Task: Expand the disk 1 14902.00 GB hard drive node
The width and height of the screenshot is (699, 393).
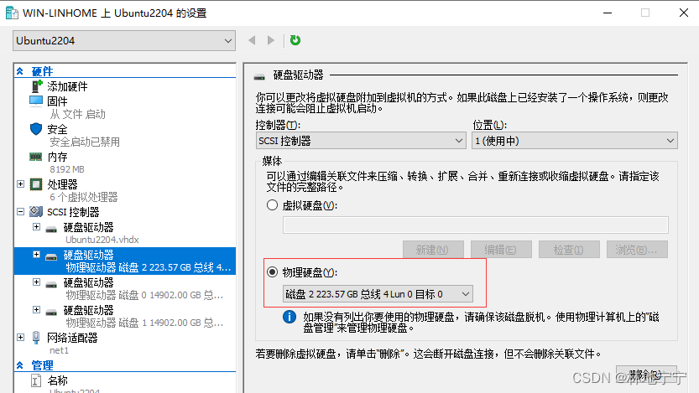Action: (37, 310)
